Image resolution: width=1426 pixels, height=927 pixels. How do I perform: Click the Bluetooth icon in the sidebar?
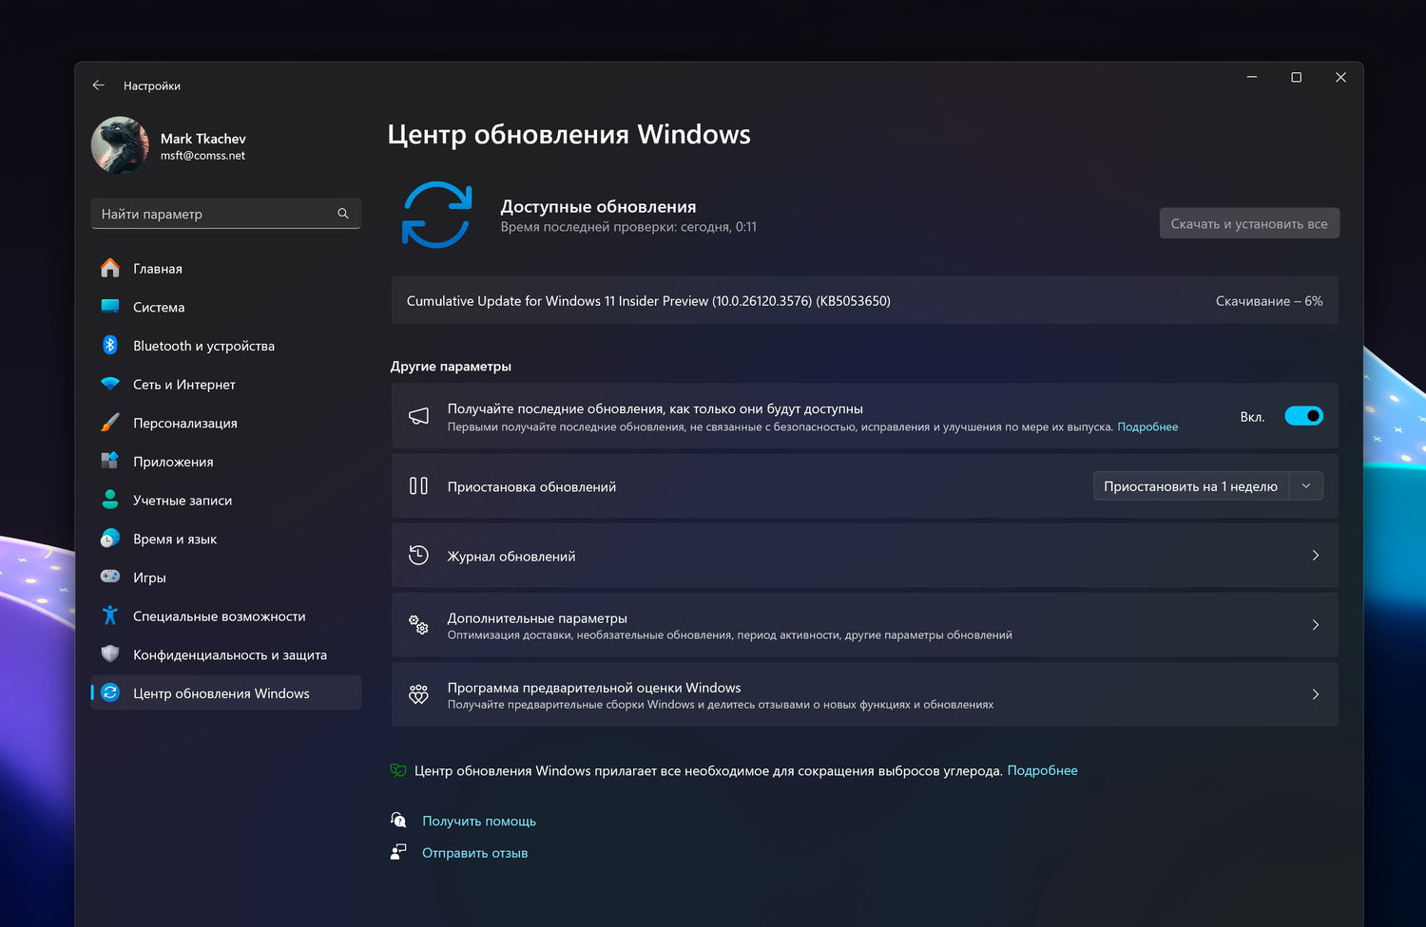coord(110,346)
